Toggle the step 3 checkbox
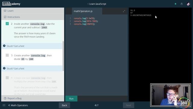This screenshot has height=109, width=193. pos(7,55)
